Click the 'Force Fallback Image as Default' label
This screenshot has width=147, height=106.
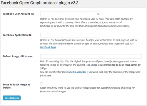pos(16,86)
